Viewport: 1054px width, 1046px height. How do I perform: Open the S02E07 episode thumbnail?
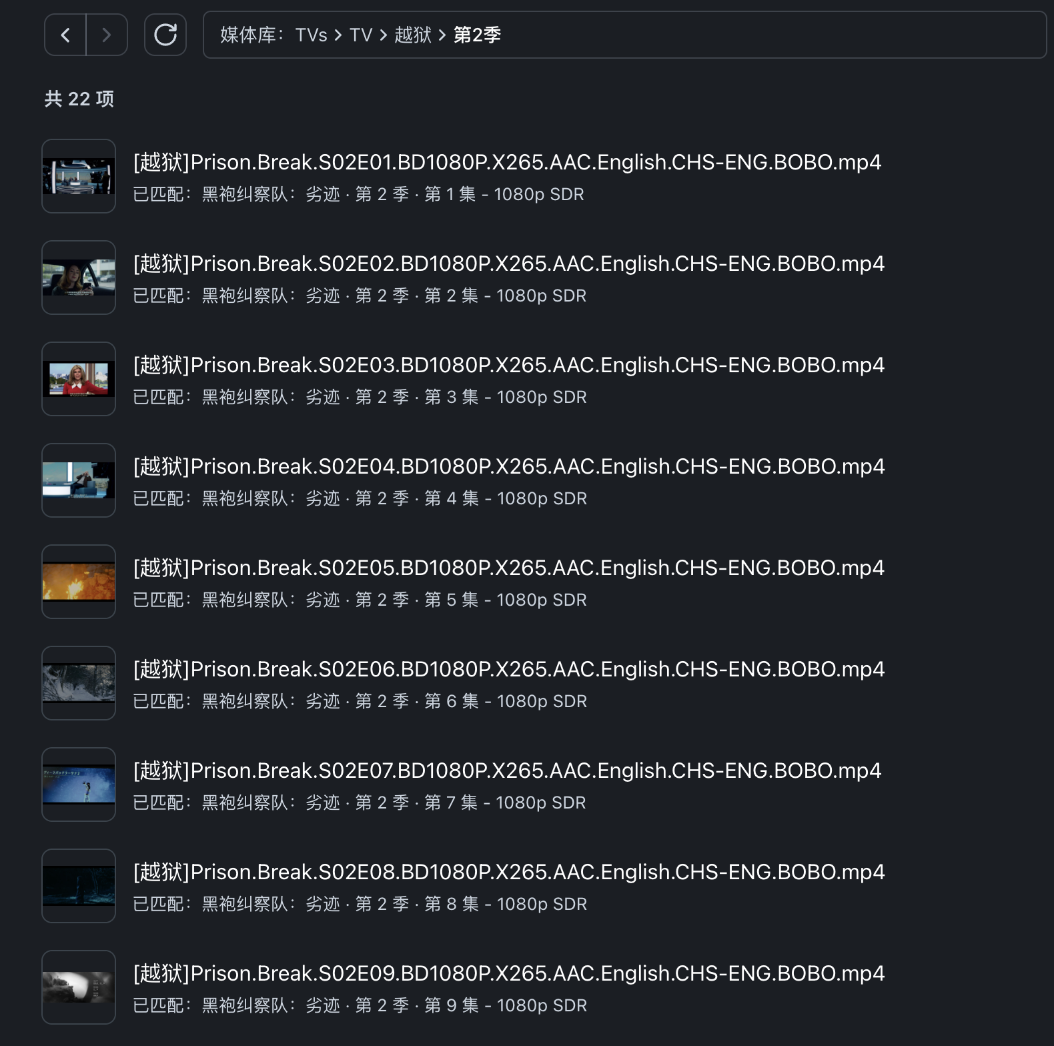click(79, 784)
